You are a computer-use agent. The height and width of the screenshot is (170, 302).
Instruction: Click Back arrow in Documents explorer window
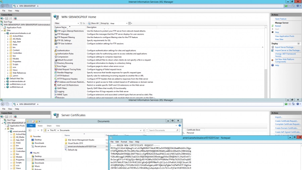(30, 130)
